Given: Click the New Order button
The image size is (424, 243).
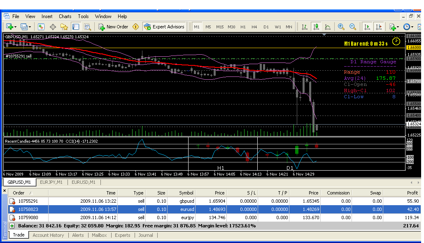Looking at the screenshot, I should click(113, 27).
